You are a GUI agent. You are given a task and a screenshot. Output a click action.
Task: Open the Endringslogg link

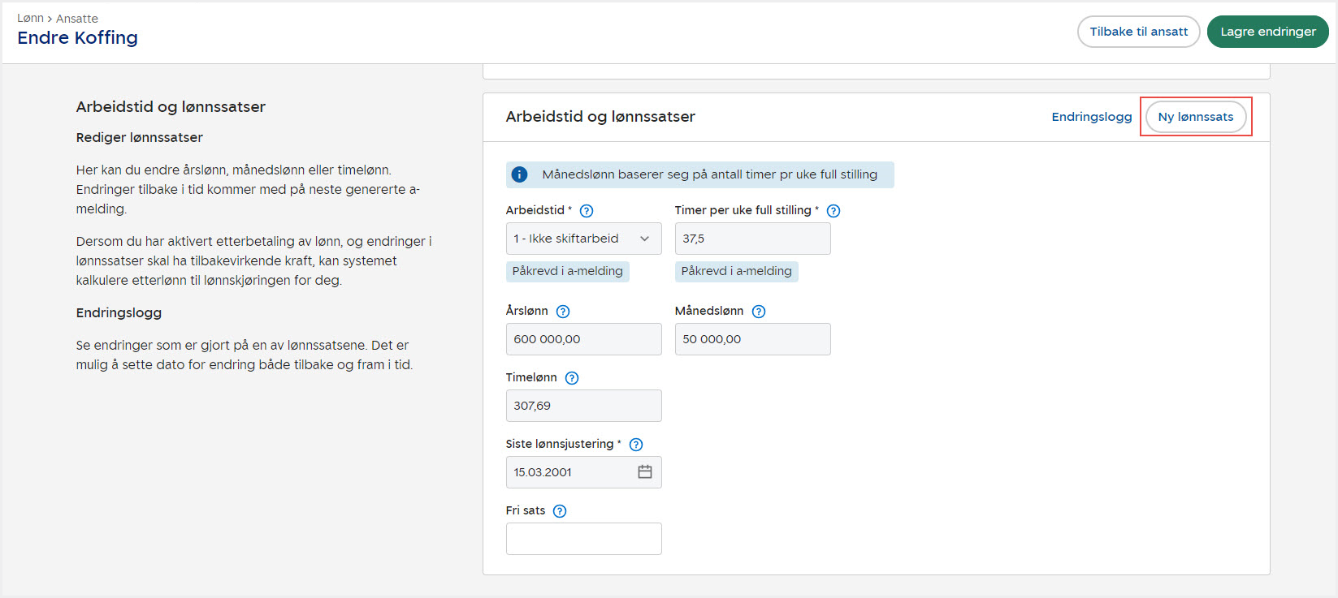(1091, 117)
